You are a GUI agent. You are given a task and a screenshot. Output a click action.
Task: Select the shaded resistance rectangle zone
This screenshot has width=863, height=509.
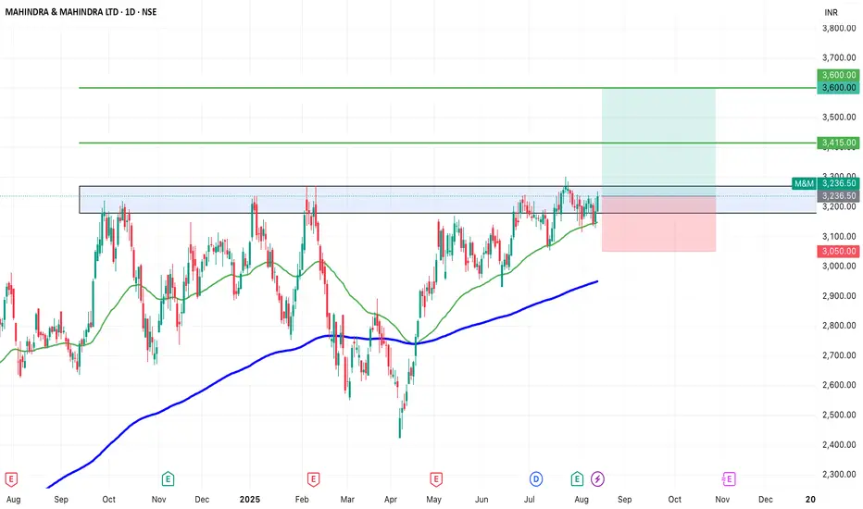coord(447,200)
